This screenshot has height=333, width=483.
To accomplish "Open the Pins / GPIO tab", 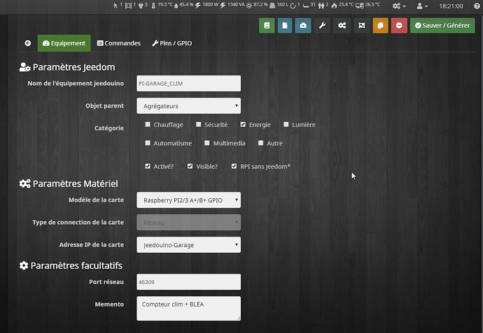I will point(171,43).
